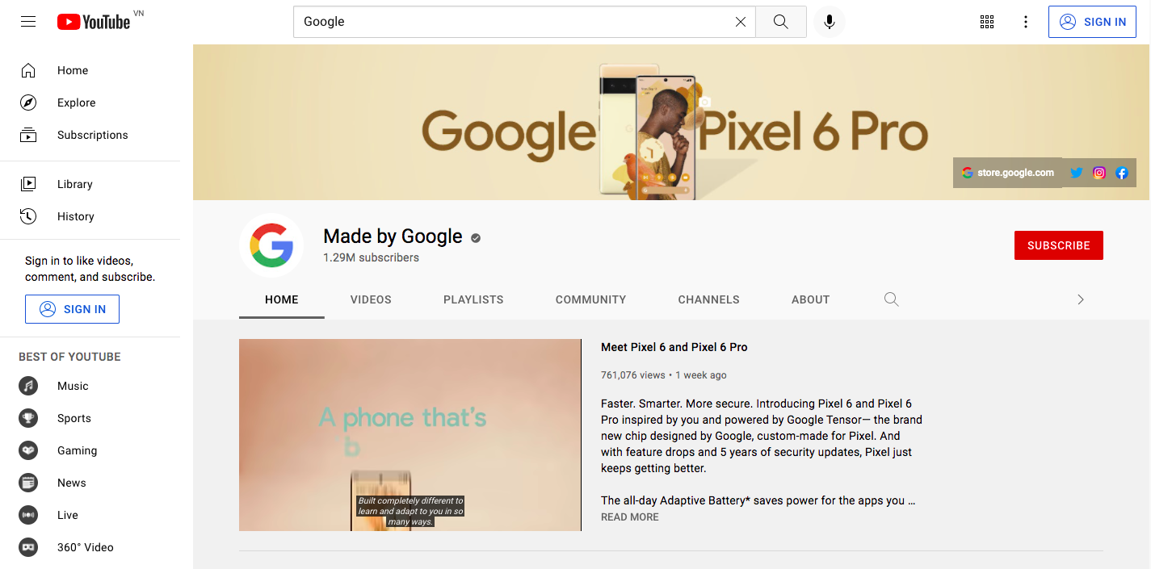Click the YouTube logo
Viewport: 1151px width, 569px height.
[x=94, y=22]
